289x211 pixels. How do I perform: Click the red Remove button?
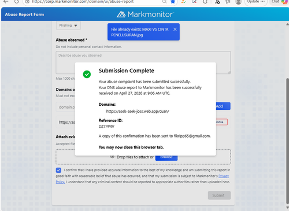(x=222, y=122)
